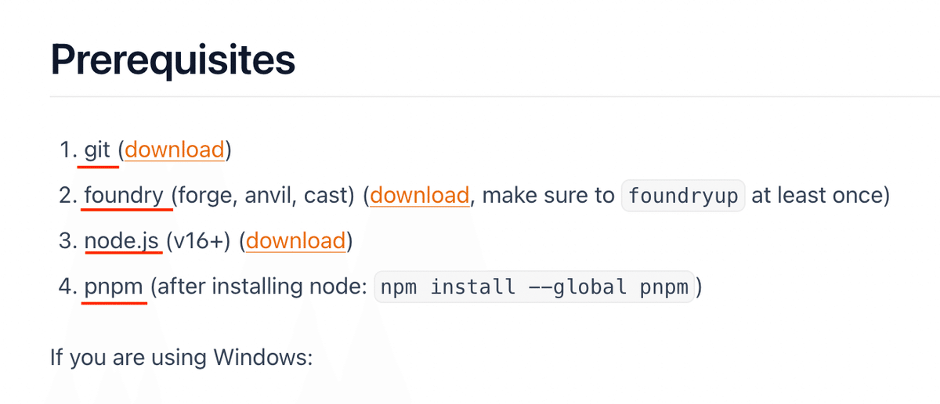Open the git download link
940x404 pixels.
pos(175,149)
